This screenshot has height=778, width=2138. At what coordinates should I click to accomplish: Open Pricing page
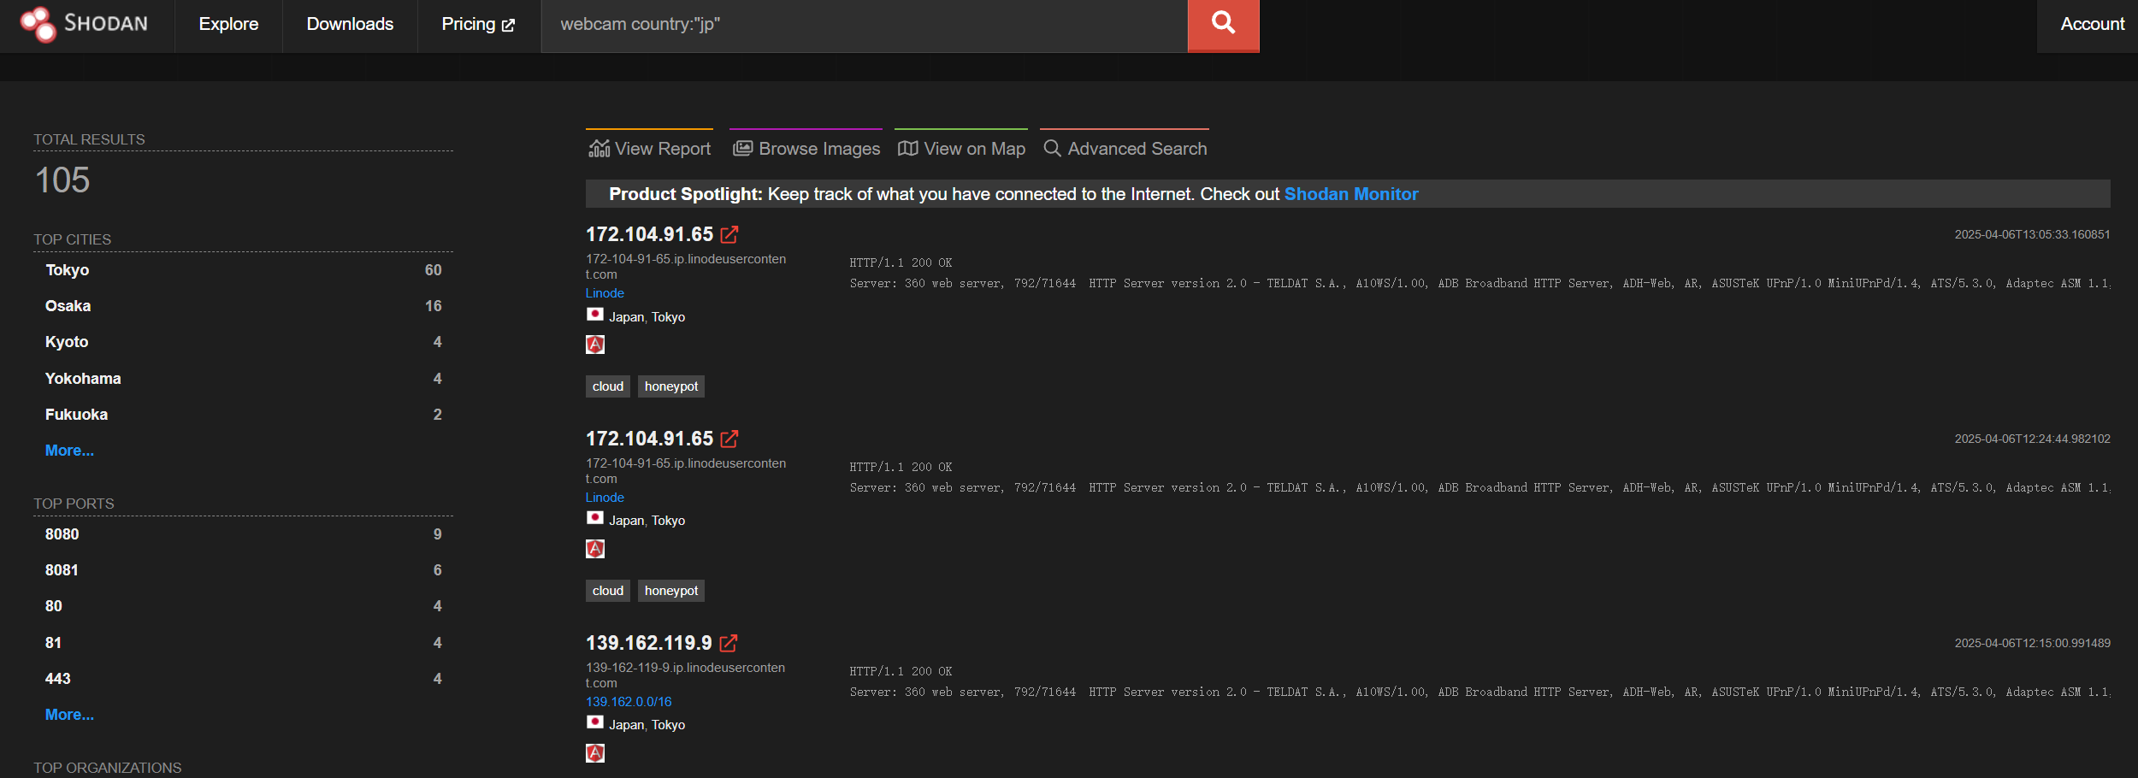pos(478,25)
